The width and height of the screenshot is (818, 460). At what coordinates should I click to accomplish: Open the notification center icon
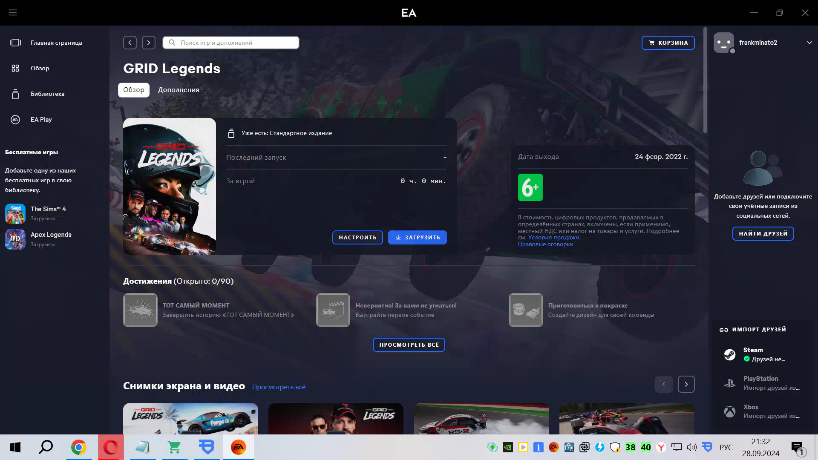point(799,448)
